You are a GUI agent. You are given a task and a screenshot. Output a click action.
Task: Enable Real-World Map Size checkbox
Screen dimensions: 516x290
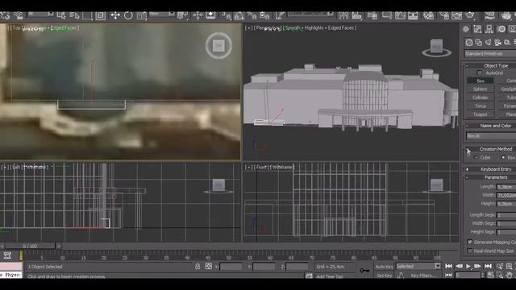(x=469, y=251)
